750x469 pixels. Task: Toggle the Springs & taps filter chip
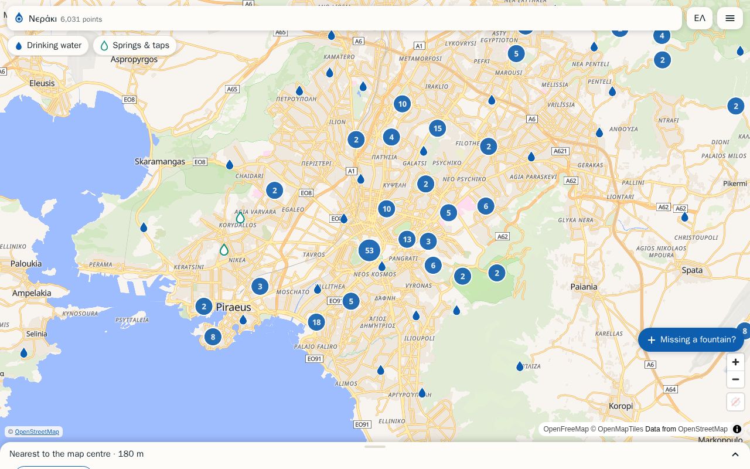point(135,45)
